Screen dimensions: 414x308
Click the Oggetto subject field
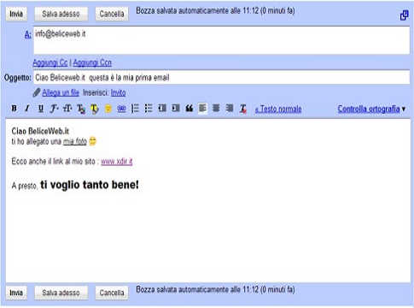(222, 77)
